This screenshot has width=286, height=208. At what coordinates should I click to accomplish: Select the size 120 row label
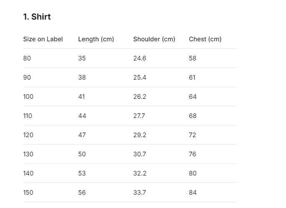point(28,135)
